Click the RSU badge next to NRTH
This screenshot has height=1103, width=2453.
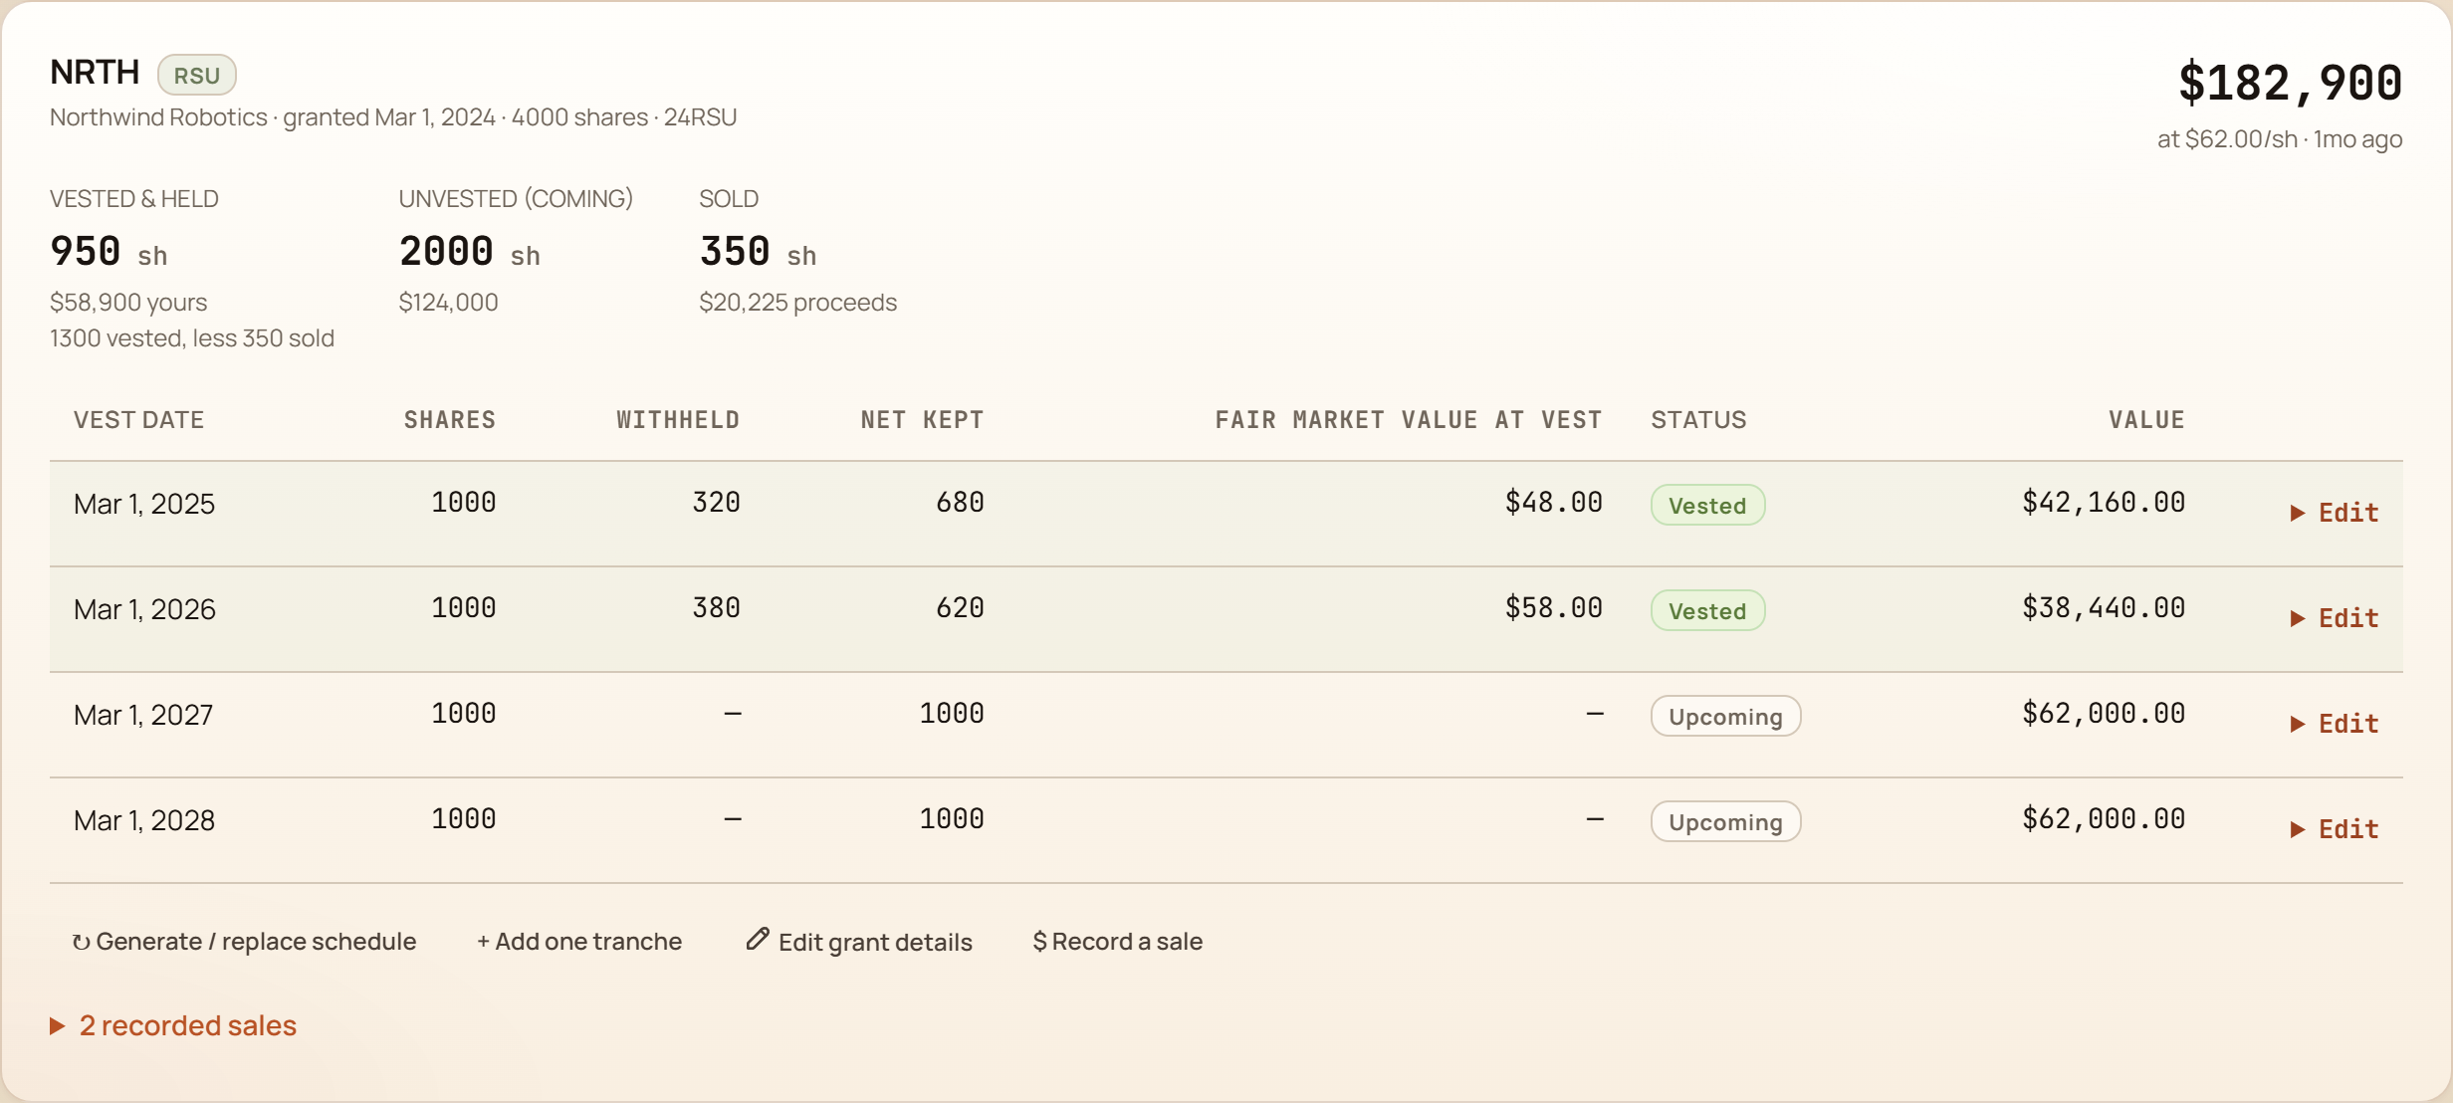click(197, 76)
